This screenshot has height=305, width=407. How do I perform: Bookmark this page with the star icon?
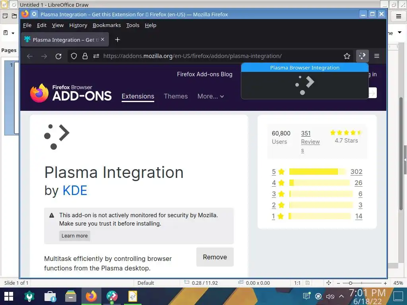click(347, 56)
